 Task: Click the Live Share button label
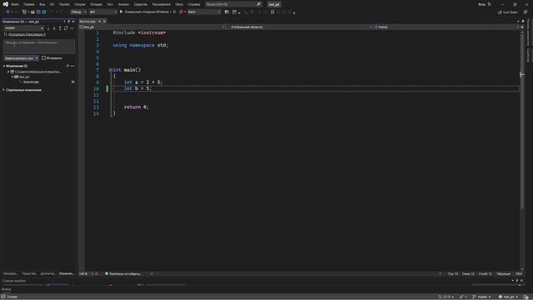[511, 12]
